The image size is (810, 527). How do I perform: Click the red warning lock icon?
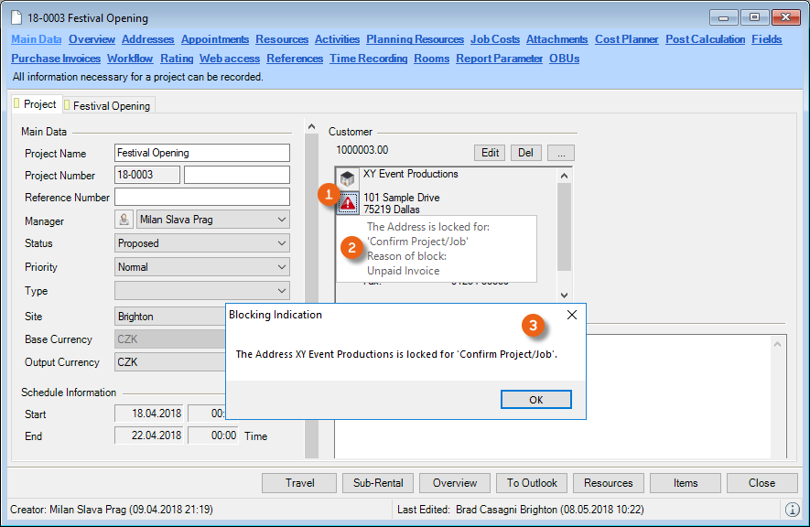(x=349, y=203)
